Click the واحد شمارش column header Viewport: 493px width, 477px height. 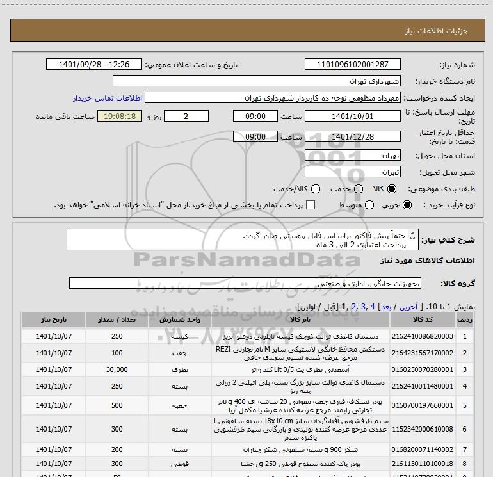point(179,319)
